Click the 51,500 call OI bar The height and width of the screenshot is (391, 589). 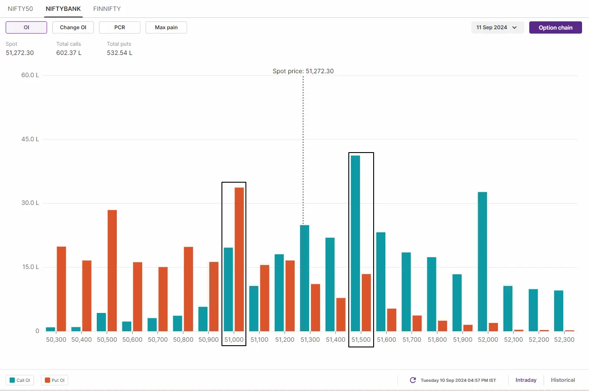355,243
